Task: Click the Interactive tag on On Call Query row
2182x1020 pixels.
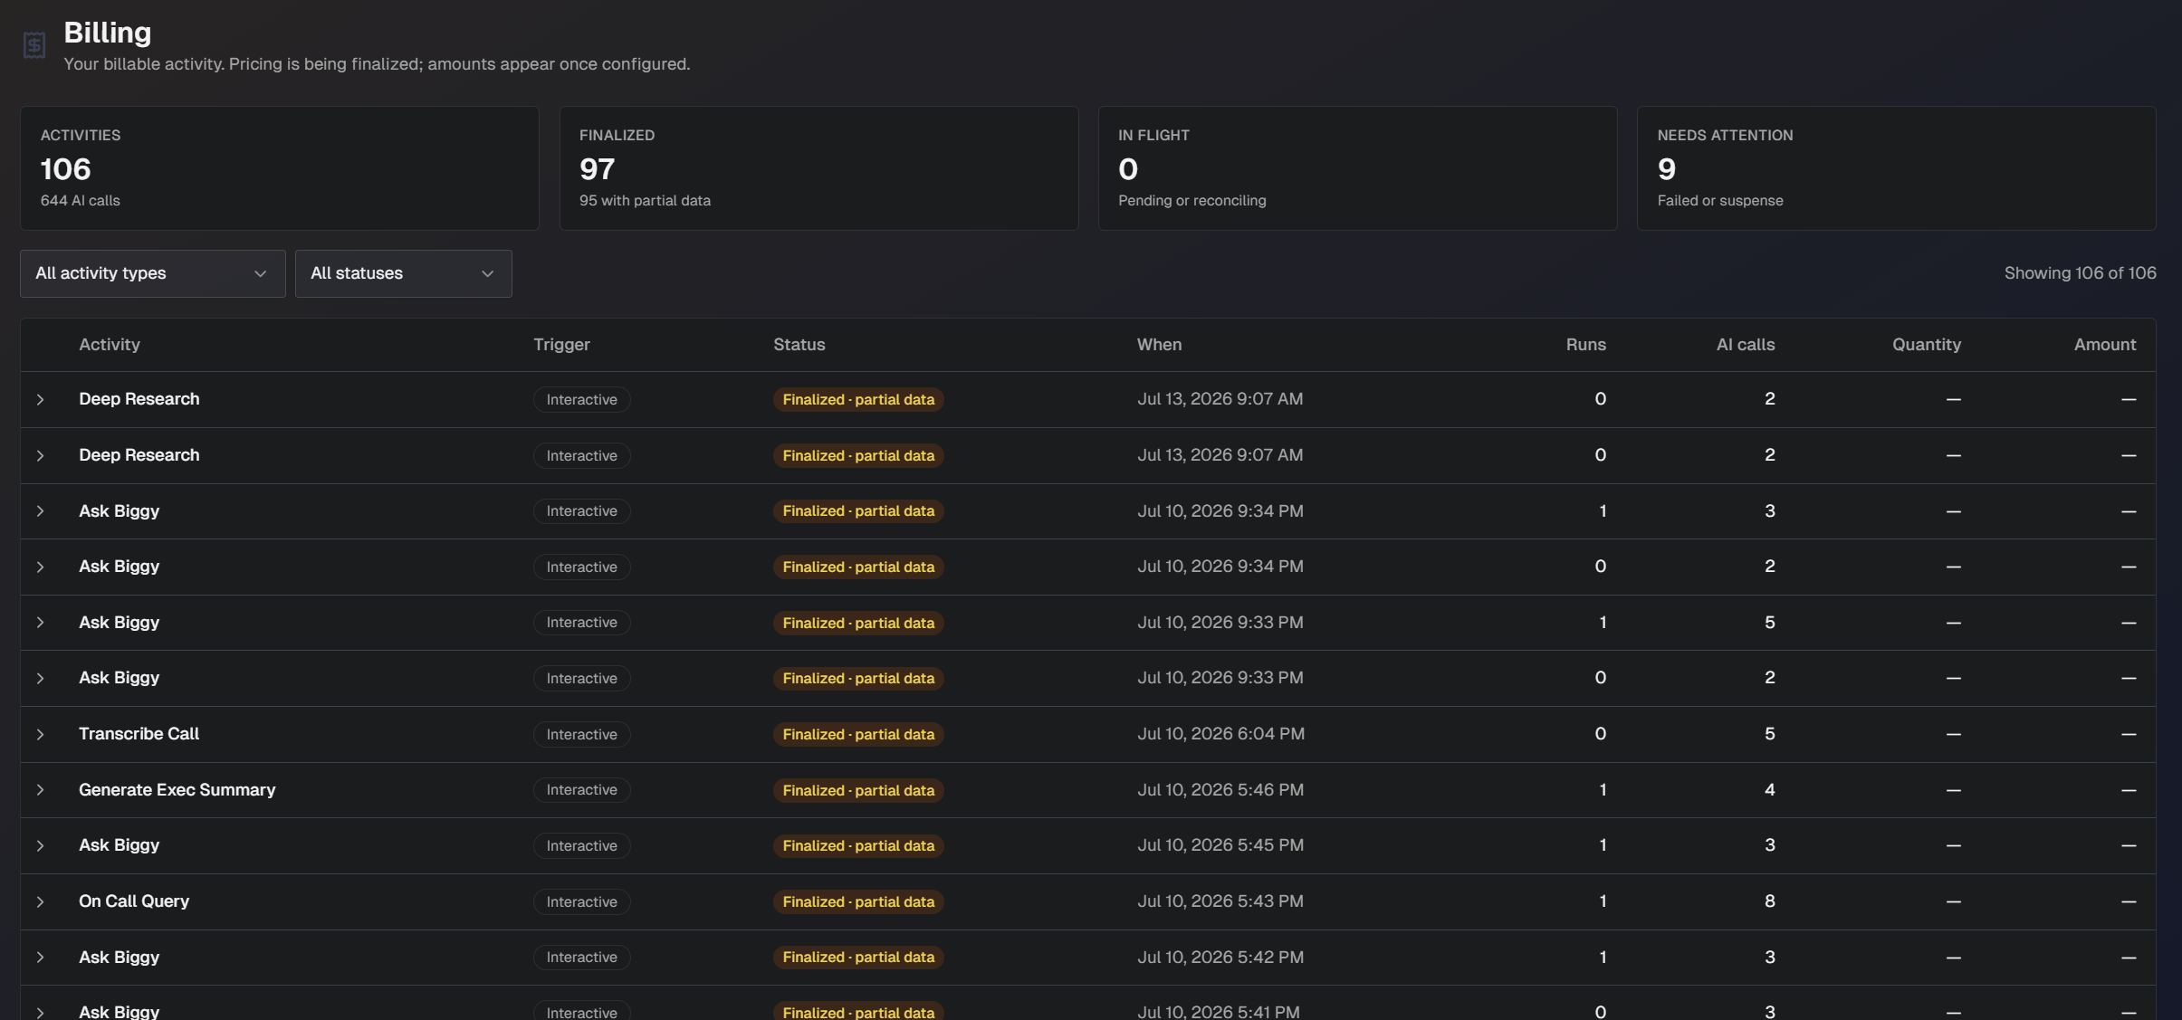Action: click(x=581, y=901)
